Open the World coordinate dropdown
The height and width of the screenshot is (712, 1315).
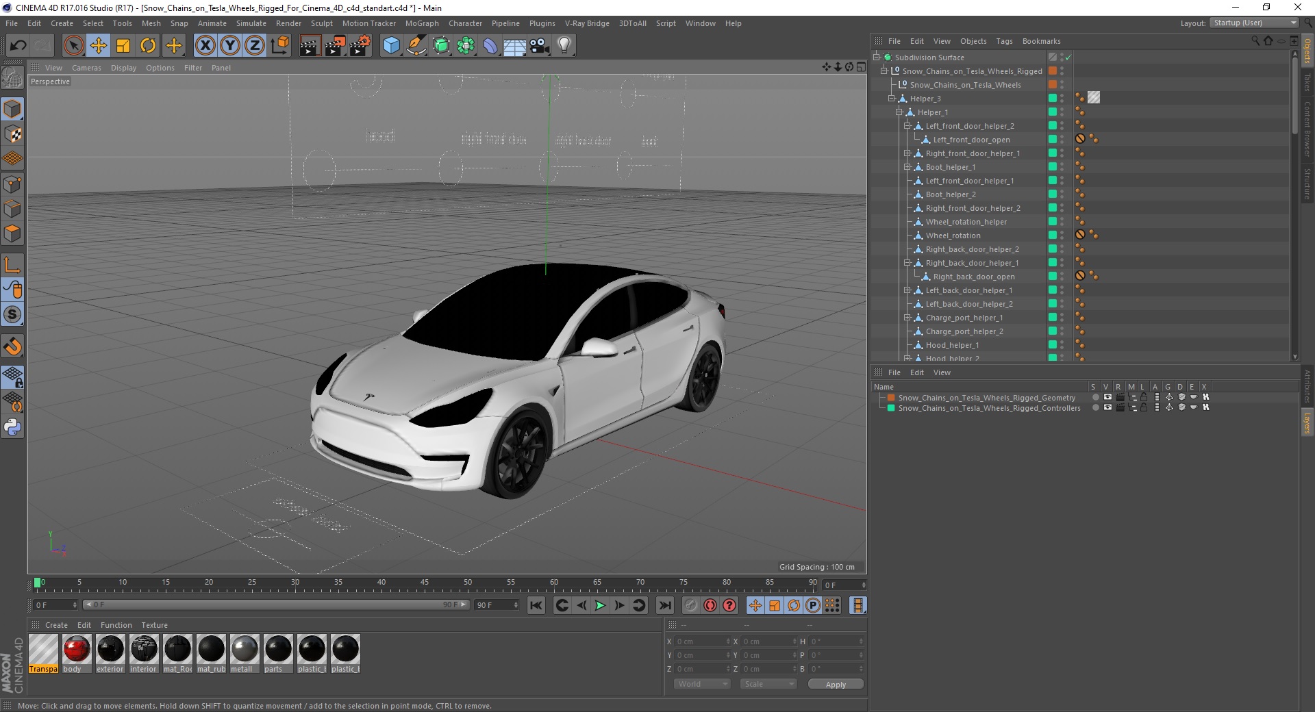pyautogui.click(x=702, y=684)
